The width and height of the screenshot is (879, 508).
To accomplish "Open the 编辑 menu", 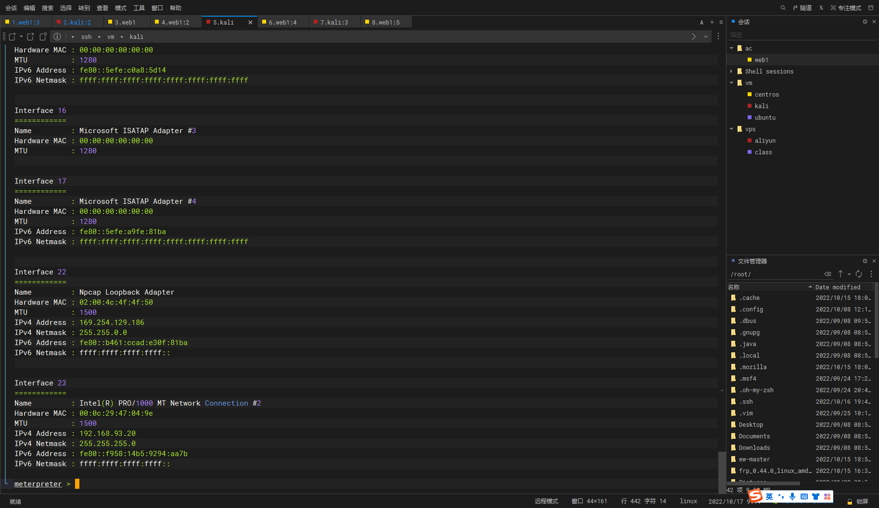I will [x=29, y=8].
